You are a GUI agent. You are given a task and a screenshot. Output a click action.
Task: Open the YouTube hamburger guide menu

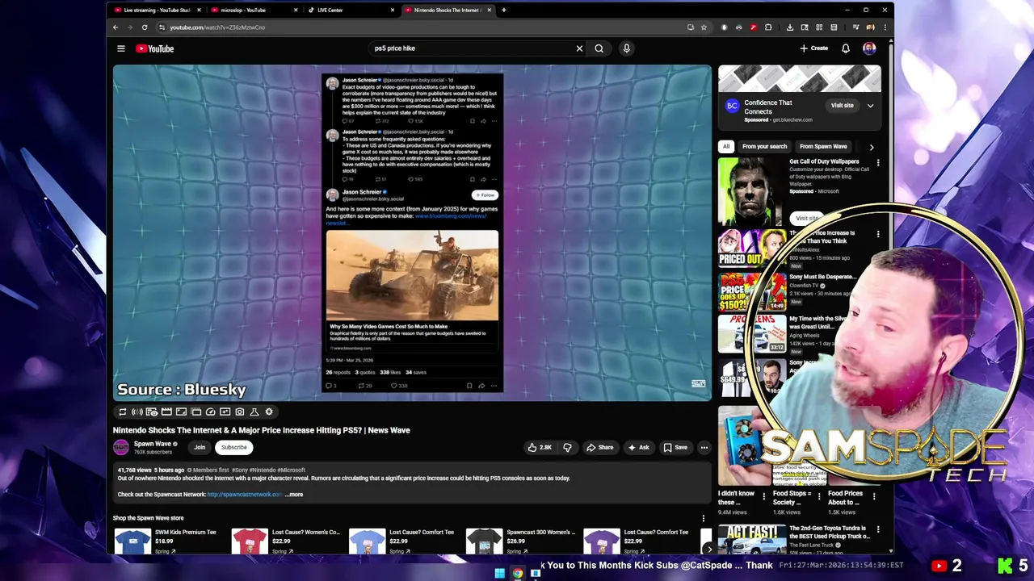pyautogui.click(x=121, y=48)
